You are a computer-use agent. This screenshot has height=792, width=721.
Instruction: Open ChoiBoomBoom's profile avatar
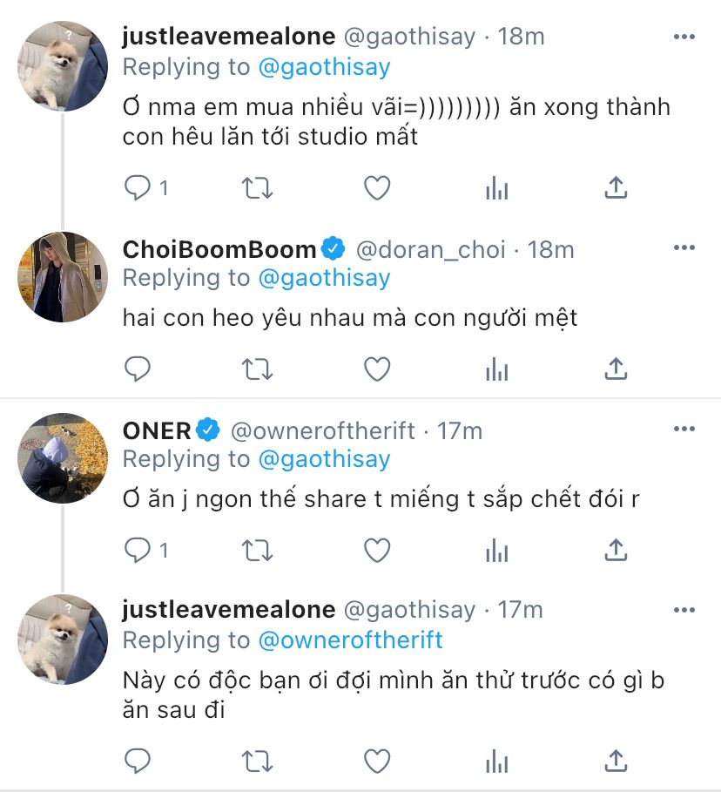pyautogui.click(x=63, y=277)
